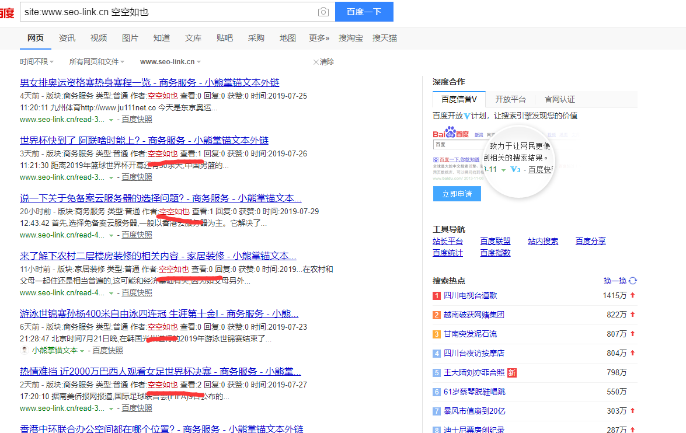Open result 男女排奥运资格赛热身赛程一览
This screenshot has width=686, height=433.
pyautogui.click(x=149, y=82)
